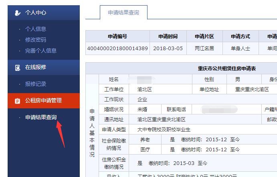Open the 修改密码 link

click(36, 40)
